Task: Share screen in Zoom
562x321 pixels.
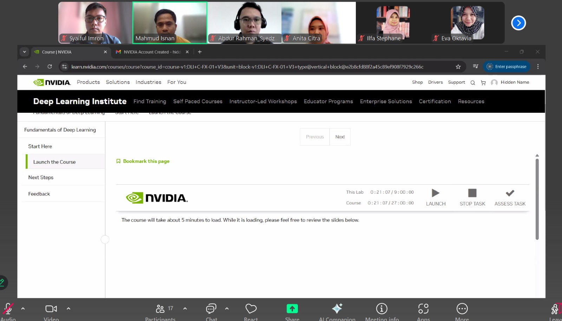Action: click(292, 309)
